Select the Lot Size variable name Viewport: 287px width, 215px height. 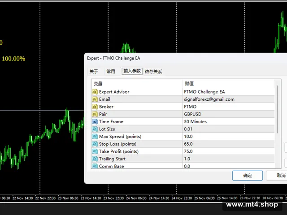(107, 129)
